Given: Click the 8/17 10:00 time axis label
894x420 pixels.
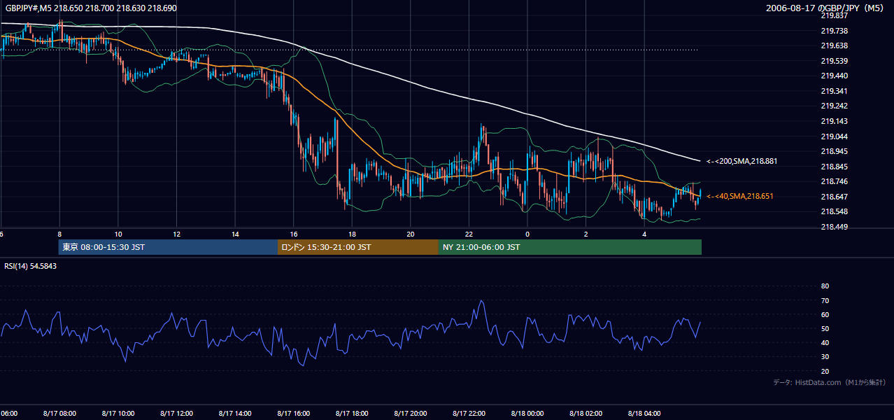Looking at the screenshot, I should tap(118, 413).
